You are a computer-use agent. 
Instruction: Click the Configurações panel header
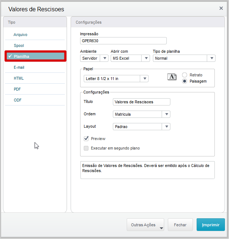point(148,22)
